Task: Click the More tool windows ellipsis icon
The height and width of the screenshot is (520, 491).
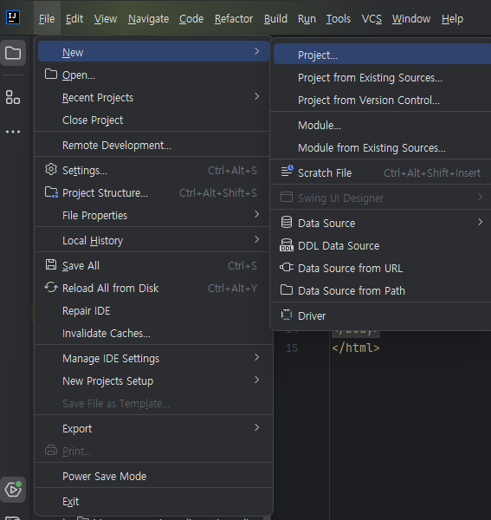Action: tap(13, 132)
